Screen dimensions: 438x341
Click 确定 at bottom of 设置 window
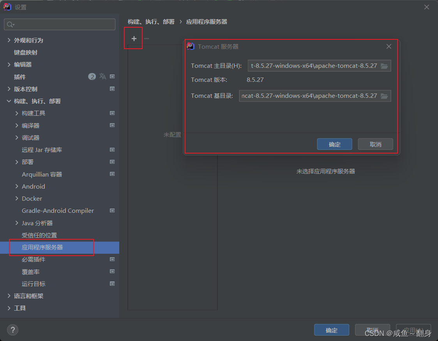coord(332,330)
